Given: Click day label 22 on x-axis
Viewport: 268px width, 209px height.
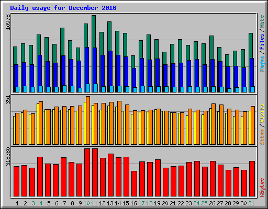Looking at the screenshot, I should pyautogui.click(x=181, y=203).
